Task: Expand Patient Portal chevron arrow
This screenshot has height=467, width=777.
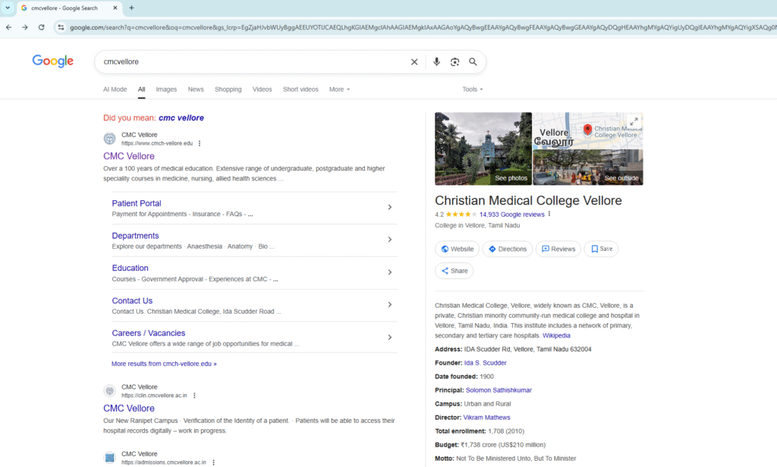Action: [390, 207]
